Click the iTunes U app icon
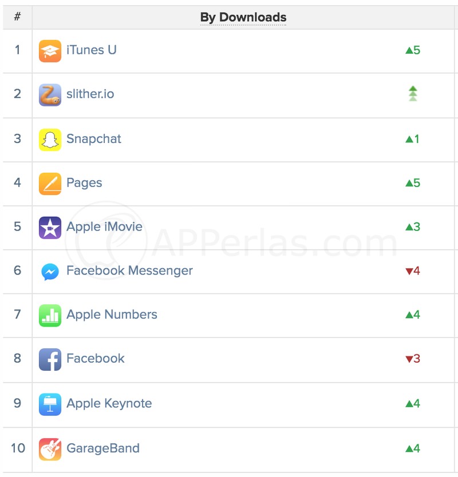The image size is (458, 477). (x=50, y=51)
